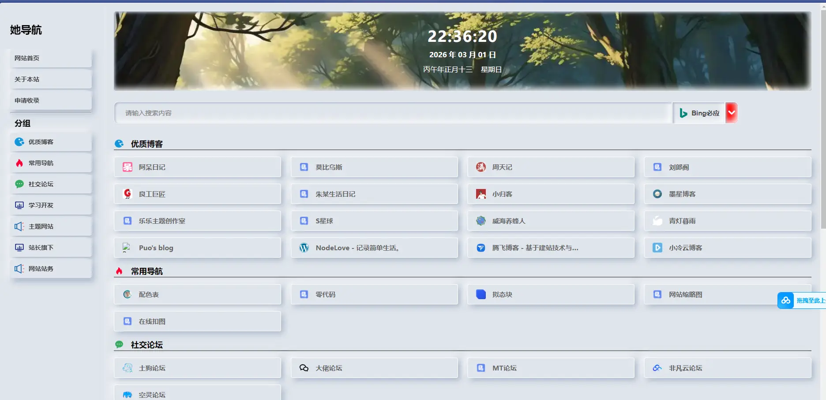Click the 分组 sidebar heading
This screenshot has width=826, height=400.
(23, 123)
